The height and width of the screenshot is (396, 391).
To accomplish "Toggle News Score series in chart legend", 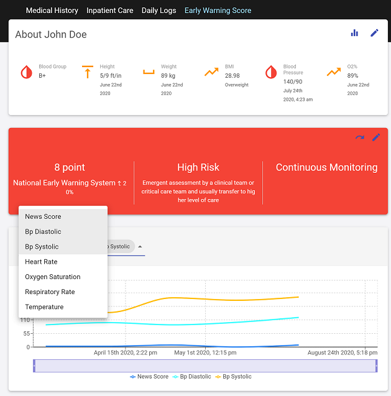I will (x=149, y=377).
